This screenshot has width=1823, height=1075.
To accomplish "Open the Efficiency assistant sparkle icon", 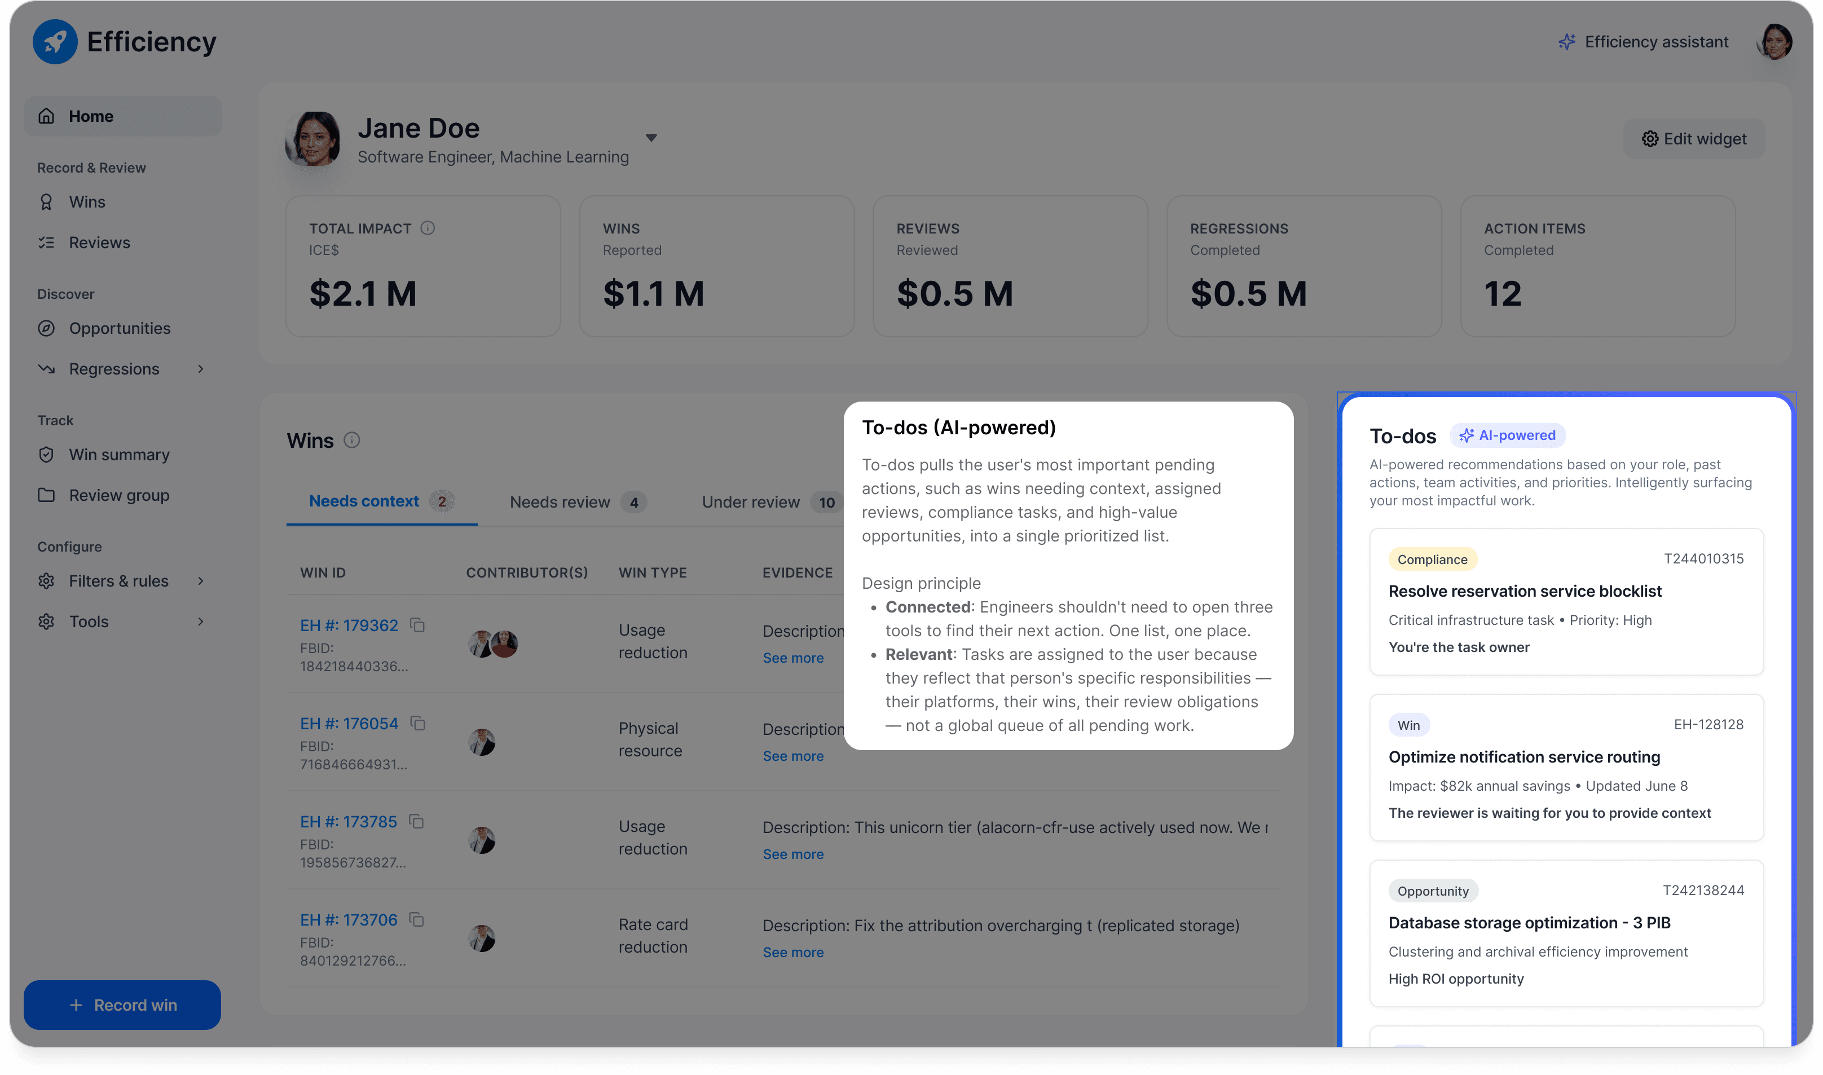I will click(1566, 42).
